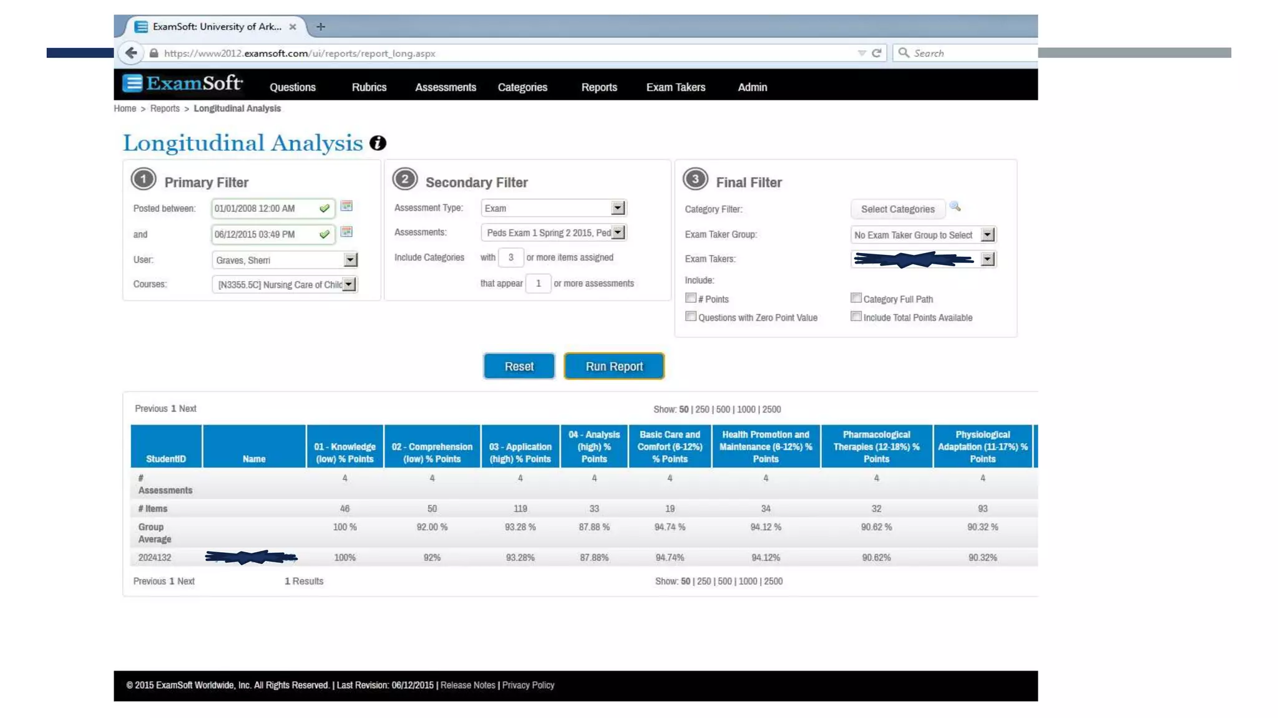Enable the # Points checkbox
The height and width of the screenshot is (718, 1278).
[691, 298]
